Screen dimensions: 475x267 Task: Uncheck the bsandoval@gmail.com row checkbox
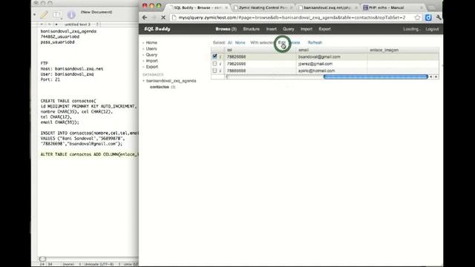tap(214, 56)
